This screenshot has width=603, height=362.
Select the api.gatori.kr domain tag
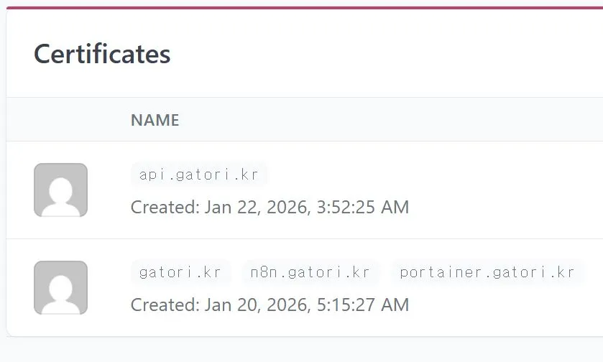coord(199,174)
